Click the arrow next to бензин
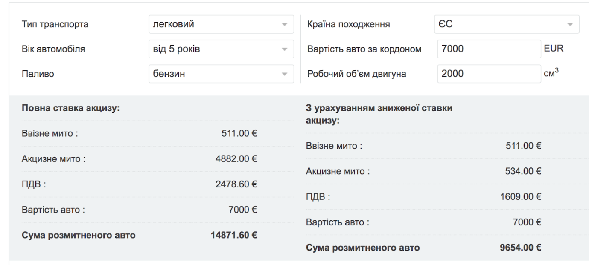Screen dimensions: 589x265 pyautogui.click(x=285, y=74)
